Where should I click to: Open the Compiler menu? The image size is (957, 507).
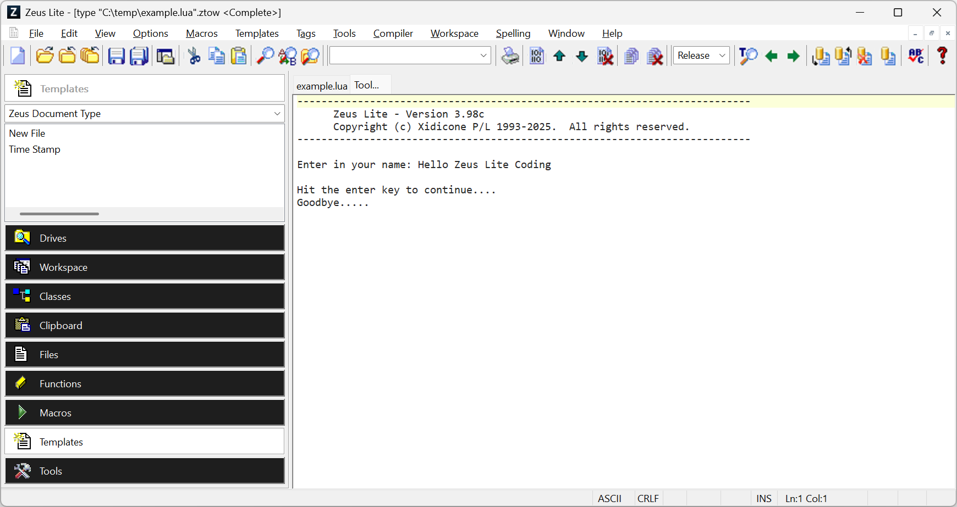[x=393, y=34]
